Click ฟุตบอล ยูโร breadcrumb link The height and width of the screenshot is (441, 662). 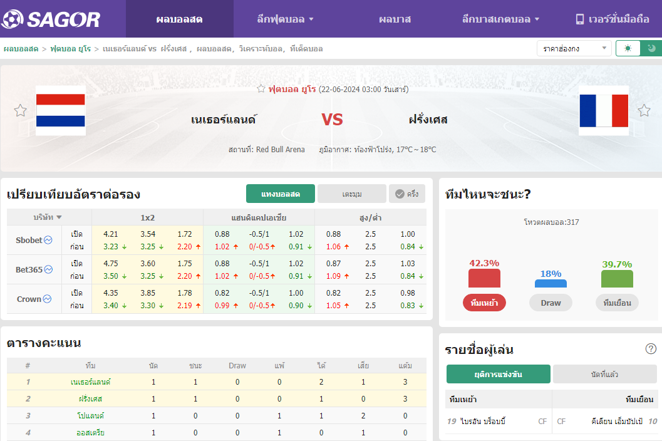point(71,49)
